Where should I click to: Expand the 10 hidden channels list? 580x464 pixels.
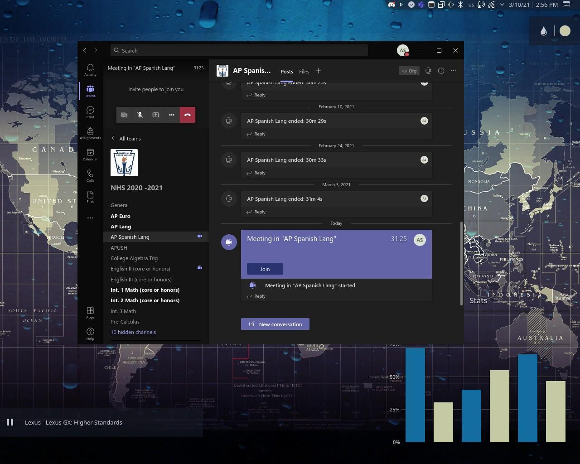click(133, 332)
